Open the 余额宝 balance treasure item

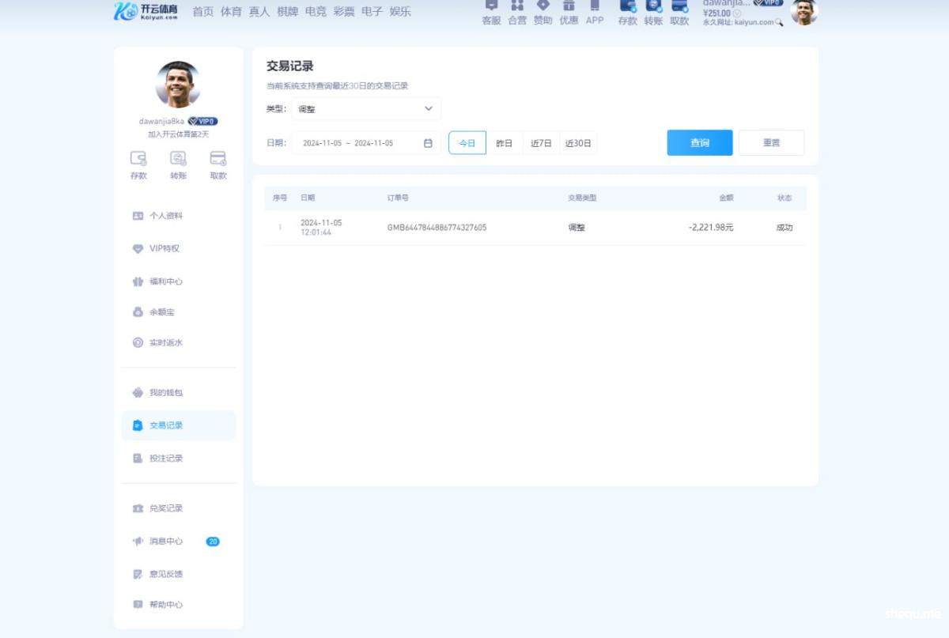pyautogui.click(x=166, y=311)
